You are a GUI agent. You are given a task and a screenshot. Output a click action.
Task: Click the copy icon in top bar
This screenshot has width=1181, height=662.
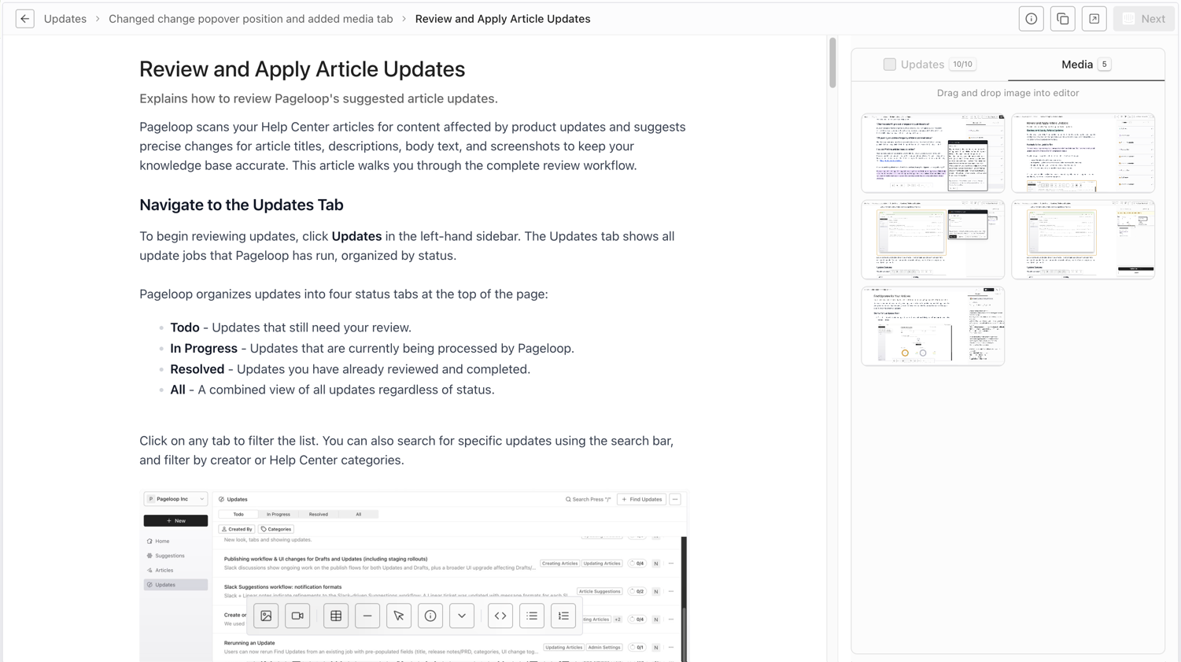(1062, 19)
